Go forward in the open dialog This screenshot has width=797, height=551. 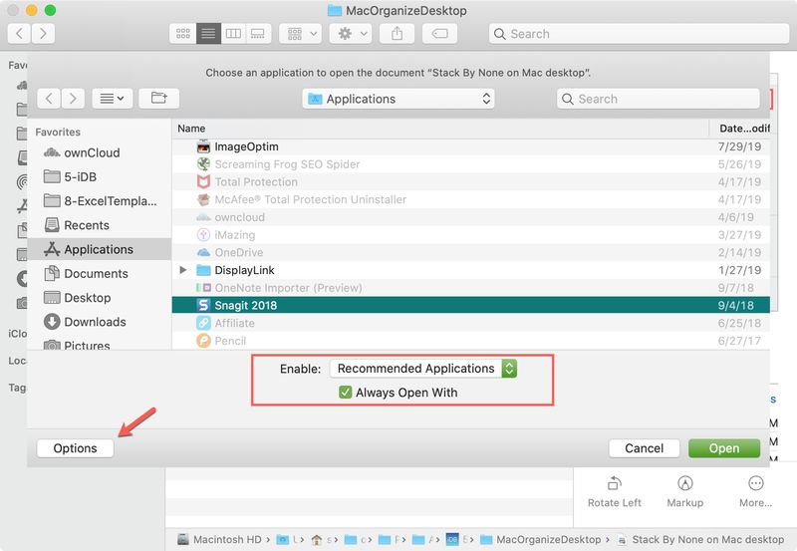tap(73, 98)
